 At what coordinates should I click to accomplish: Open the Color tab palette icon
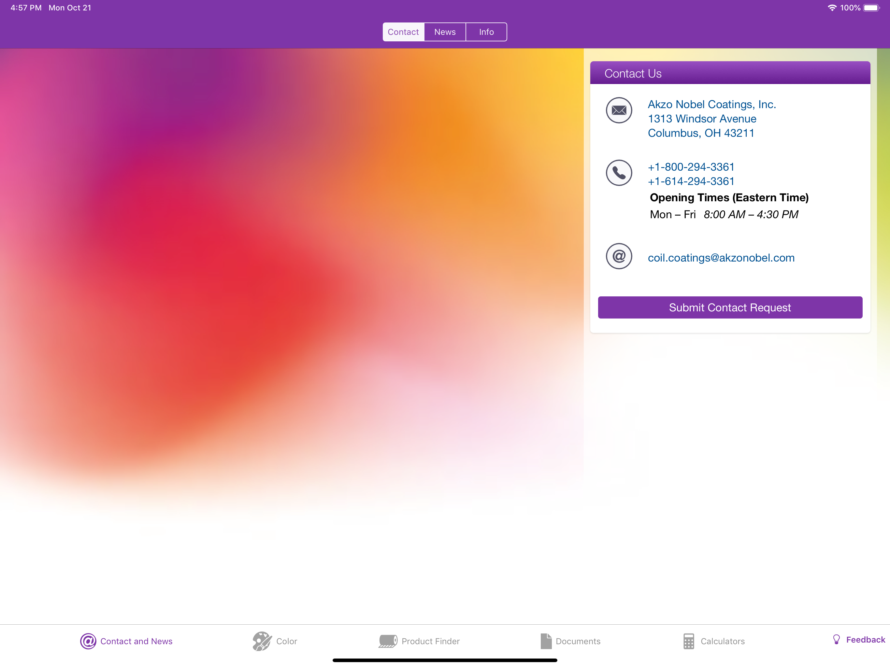click(262, 641)
